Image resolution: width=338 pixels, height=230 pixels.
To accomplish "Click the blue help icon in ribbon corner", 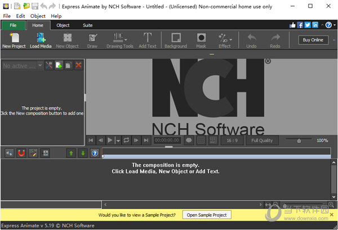I will pos(328,25).
